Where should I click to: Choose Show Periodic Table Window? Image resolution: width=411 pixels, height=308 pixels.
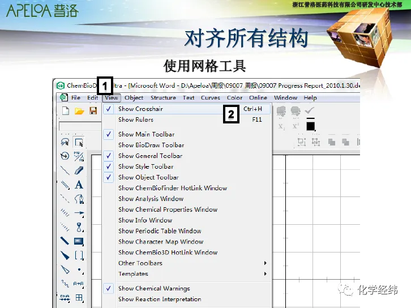(x=186, y=231)
